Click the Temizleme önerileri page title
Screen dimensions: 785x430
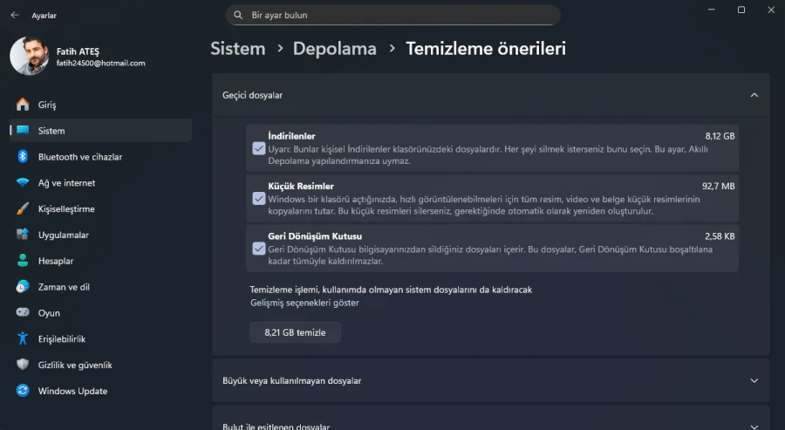pyautogui.click(x=486, y=49)
